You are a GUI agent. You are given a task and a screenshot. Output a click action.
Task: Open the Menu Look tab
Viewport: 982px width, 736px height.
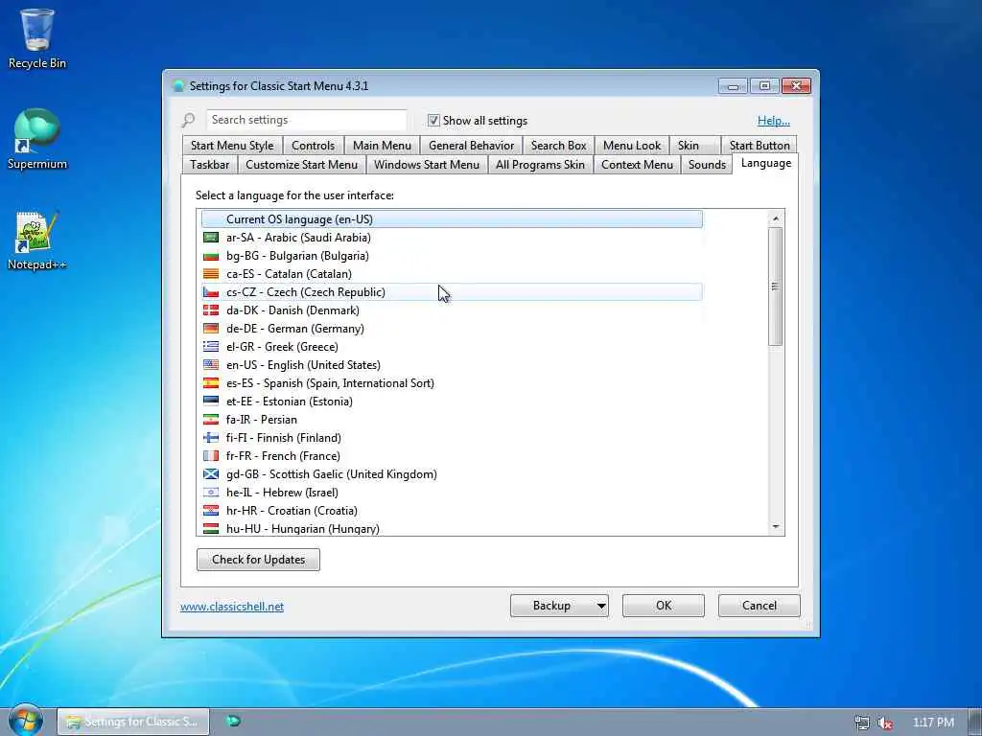(632, 146)
